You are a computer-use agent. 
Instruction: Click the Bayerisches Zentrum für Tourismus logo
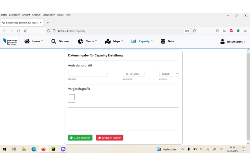coord(10,42)
